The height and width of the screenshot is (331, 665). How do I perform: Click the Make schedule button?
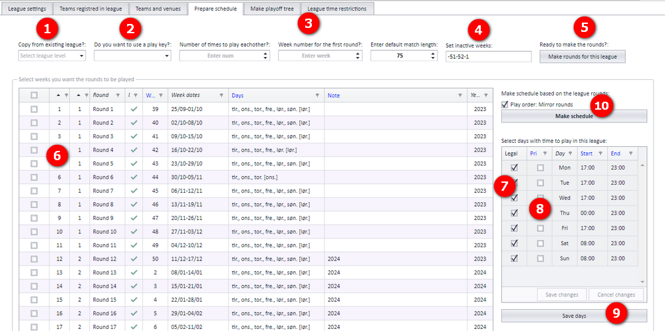point(575,116)
